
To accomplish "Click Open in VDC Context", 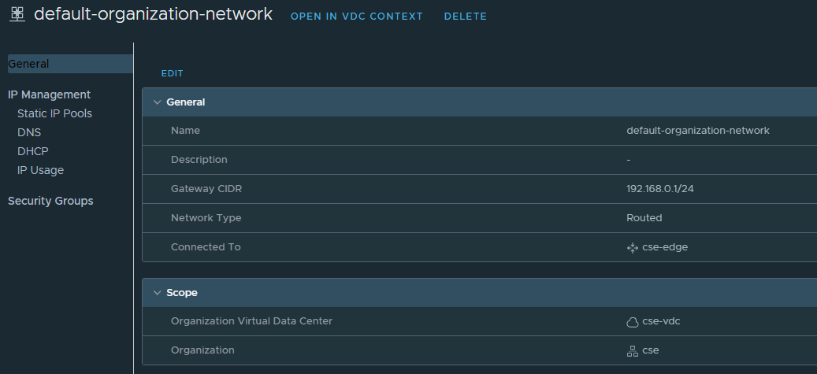I will (x=356, y=17).
